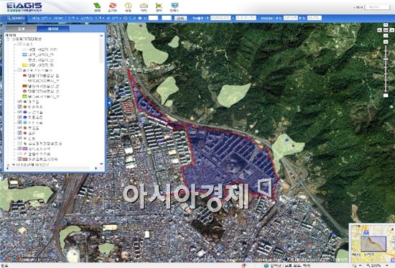Click the red refresh arrows toolbar icon
The width and height of the screenshot is (395, 268).
pos(112,6)
